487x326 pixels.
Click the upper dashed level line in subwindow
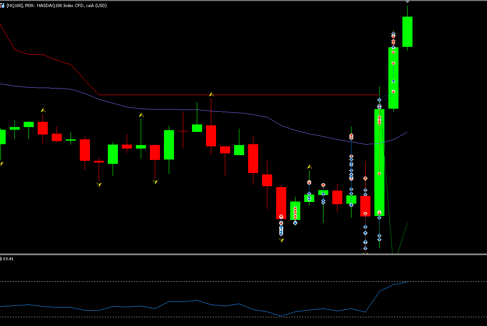(244, 282)
